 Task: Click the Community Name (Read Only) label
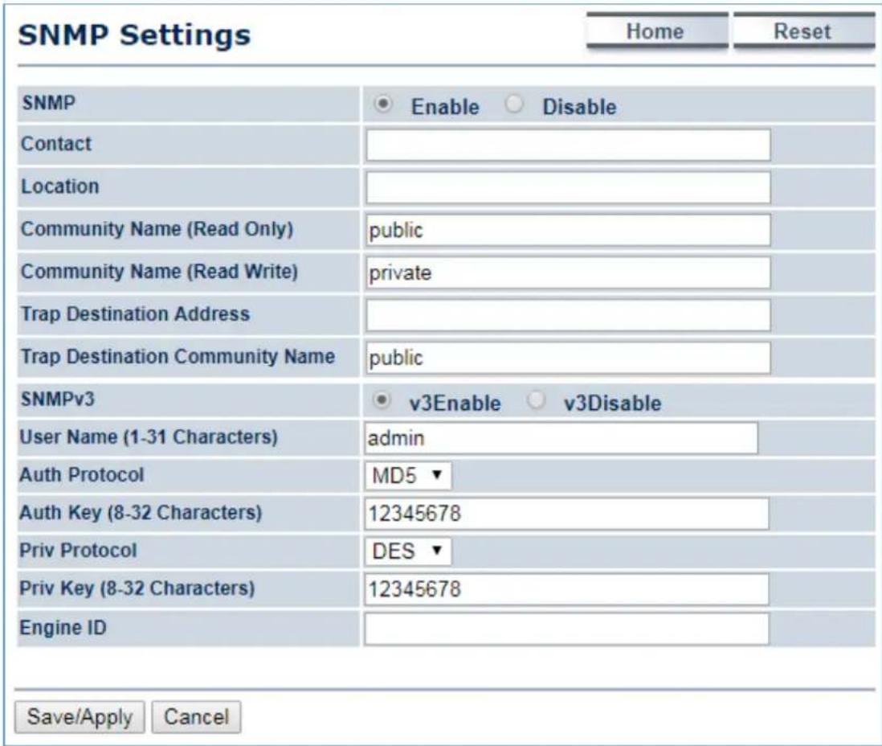157,229
